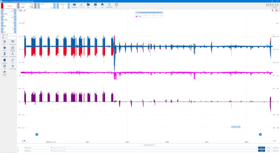Mark channel B waveform as Unknown
This screenshot has width=280, height=153.
276,151
